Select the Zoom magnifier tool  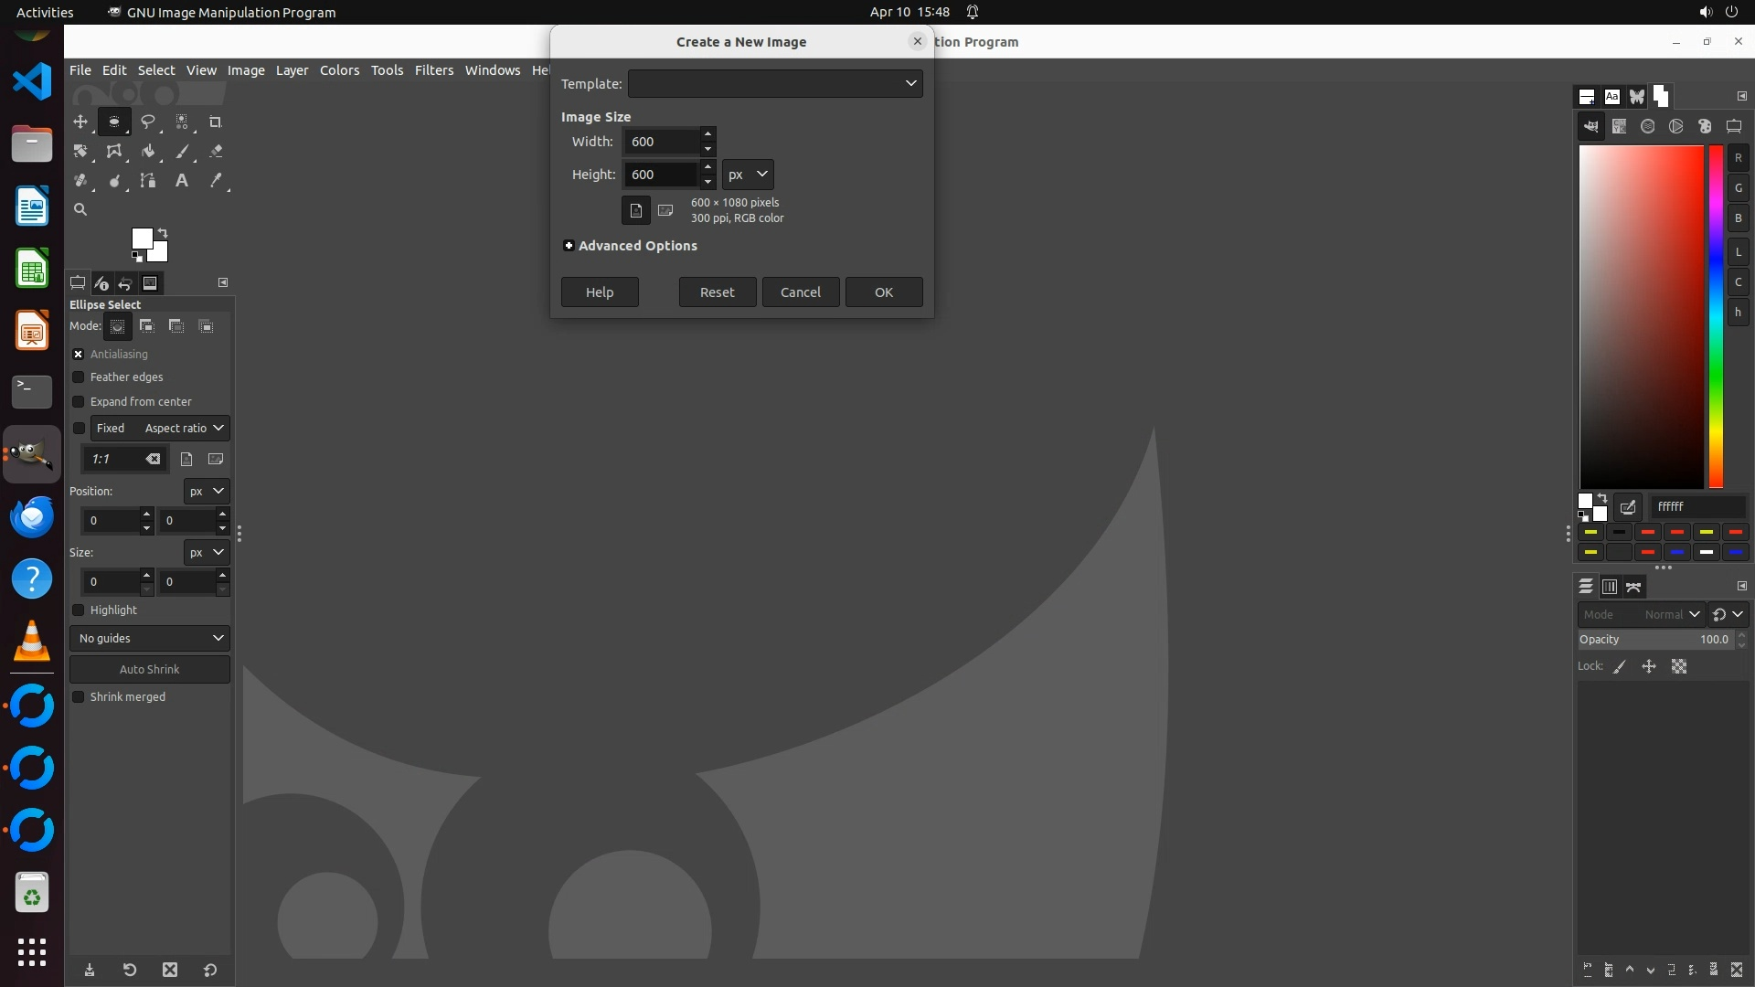(x=80, y=210)
